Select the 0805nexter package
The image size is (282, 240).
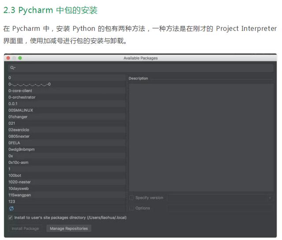[67, 136]
